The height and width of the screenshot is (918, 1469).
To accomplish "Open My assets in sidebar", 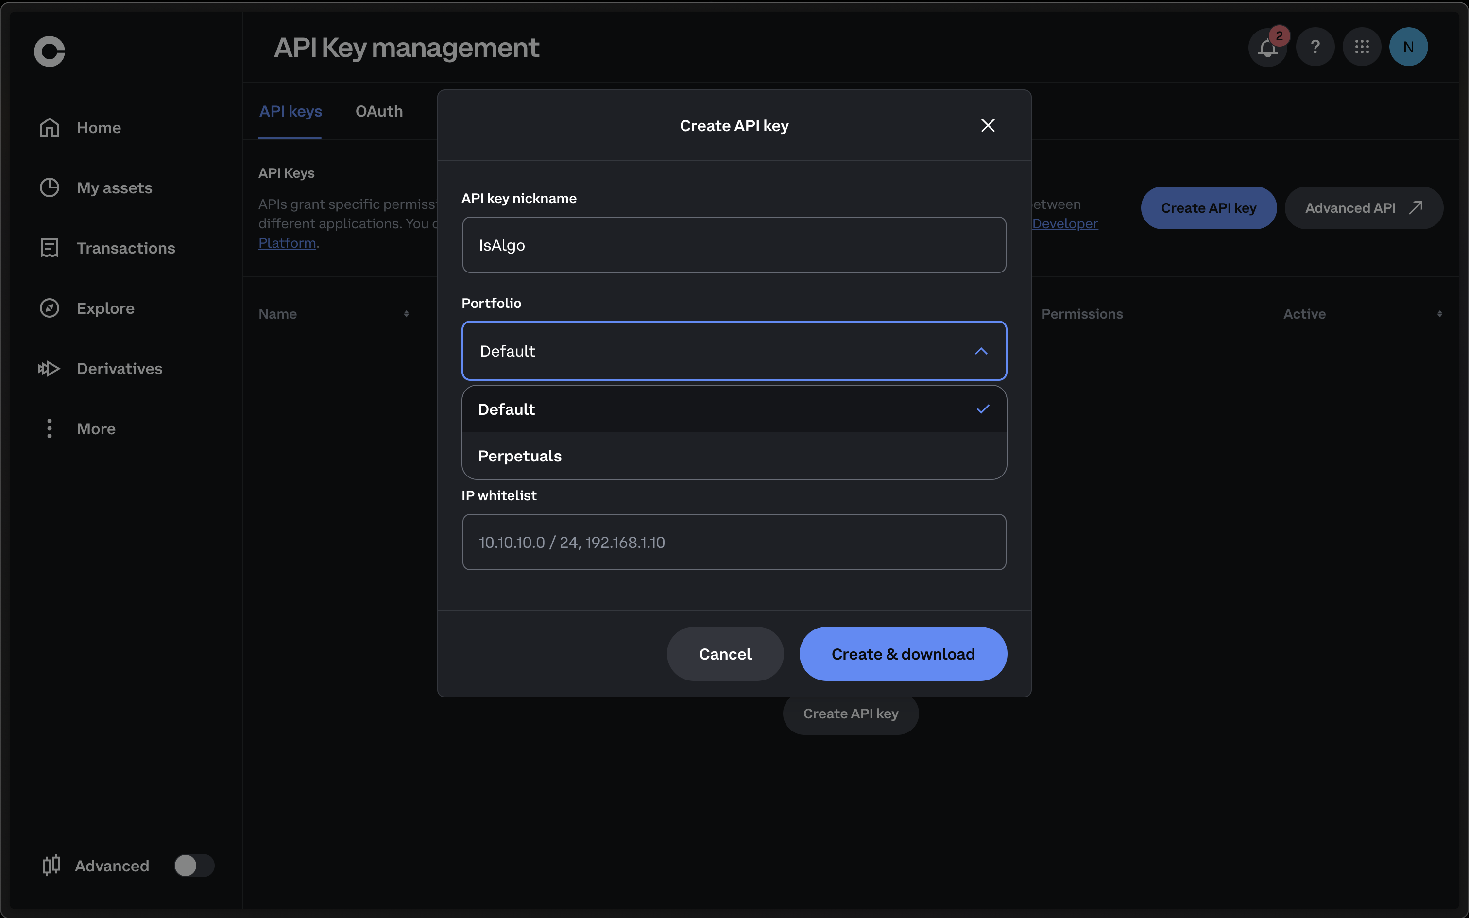I will pos(114,187).
